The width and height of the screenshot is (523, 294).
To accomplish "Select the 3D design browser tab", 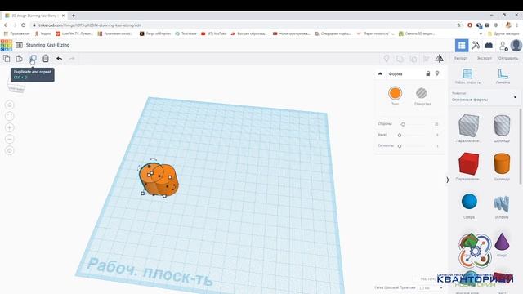I will click(x=34, y=16).
